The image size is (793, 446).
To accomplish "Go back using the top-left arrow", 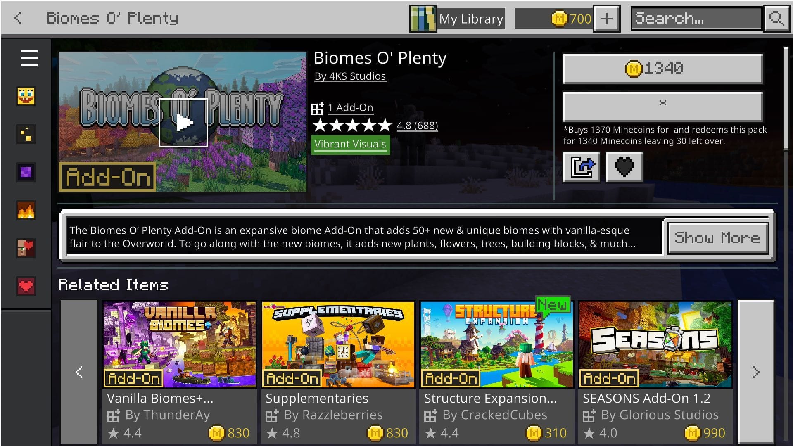I will point(18,18).
